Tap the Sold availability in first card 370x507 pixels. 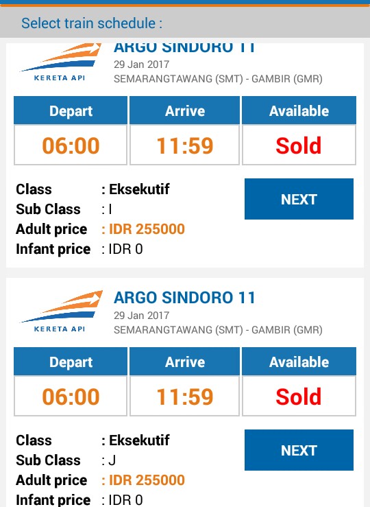pos(299,145)
